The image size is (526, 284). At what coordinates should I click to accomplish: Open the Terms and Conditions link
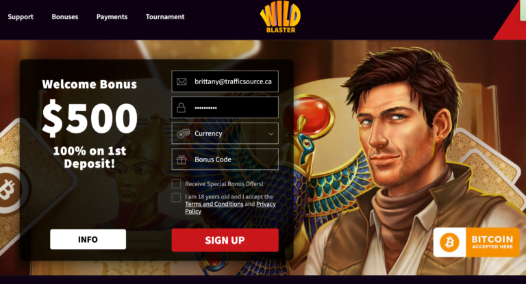point(214,204)
